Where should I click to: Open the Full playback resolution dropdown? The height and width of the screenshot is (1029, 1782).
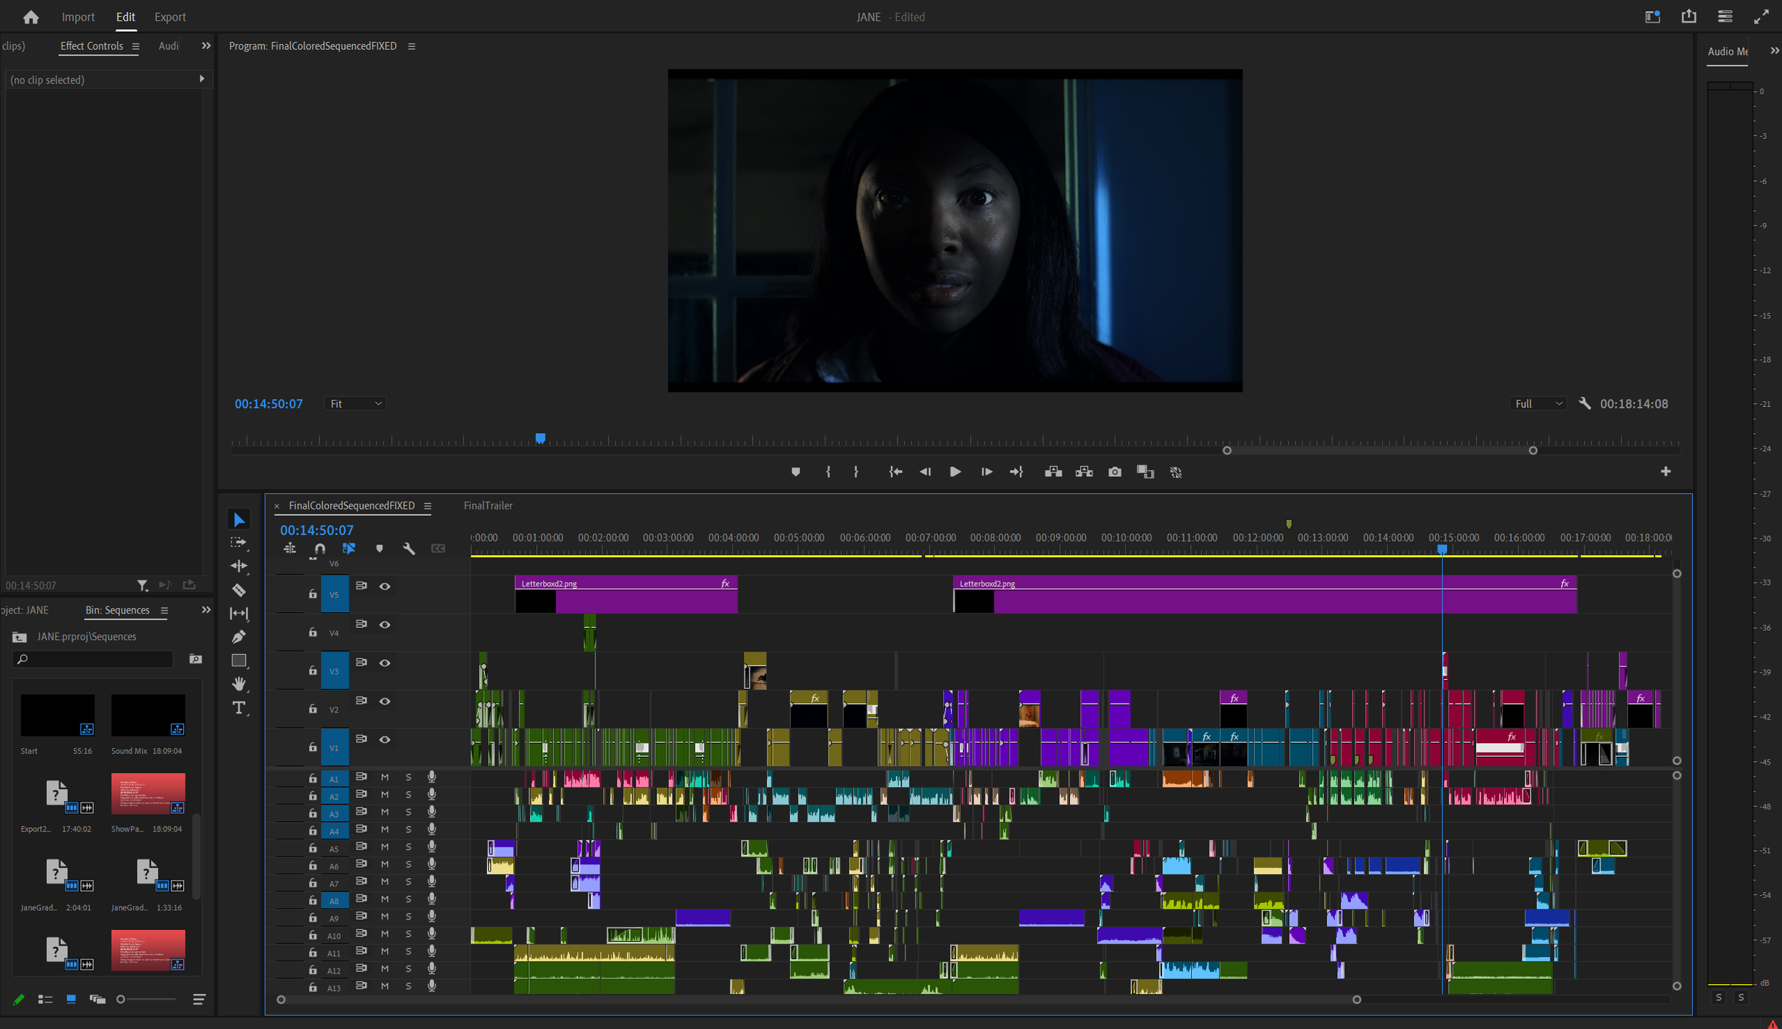pyautogui.click(x=1538, y=404)
